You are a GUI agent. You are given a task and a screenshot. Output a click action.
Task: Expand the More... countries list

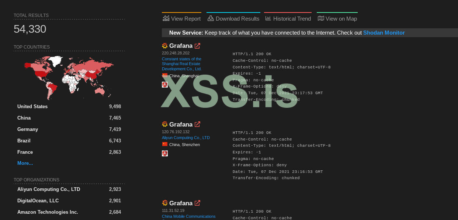coord(25,163)
